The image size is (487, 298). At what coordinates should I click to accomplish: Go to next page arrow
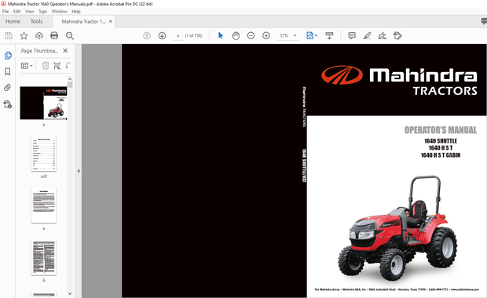[162, 35]
